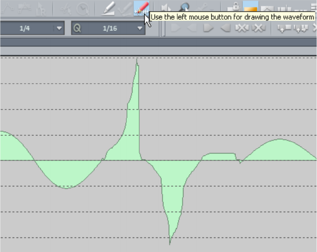Toggle the highlighted orange toolbar button
The width and height of the screenshot is (317, 252).
251,7
